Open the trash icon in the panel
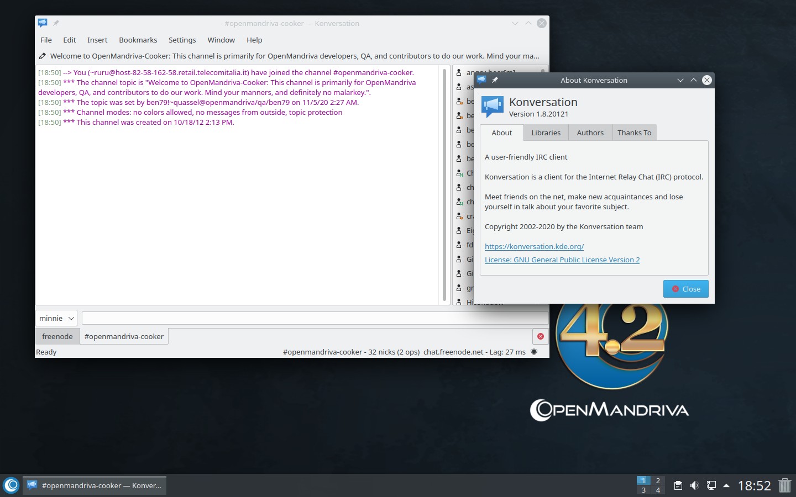The image size is (796, 497). [785, 485]
